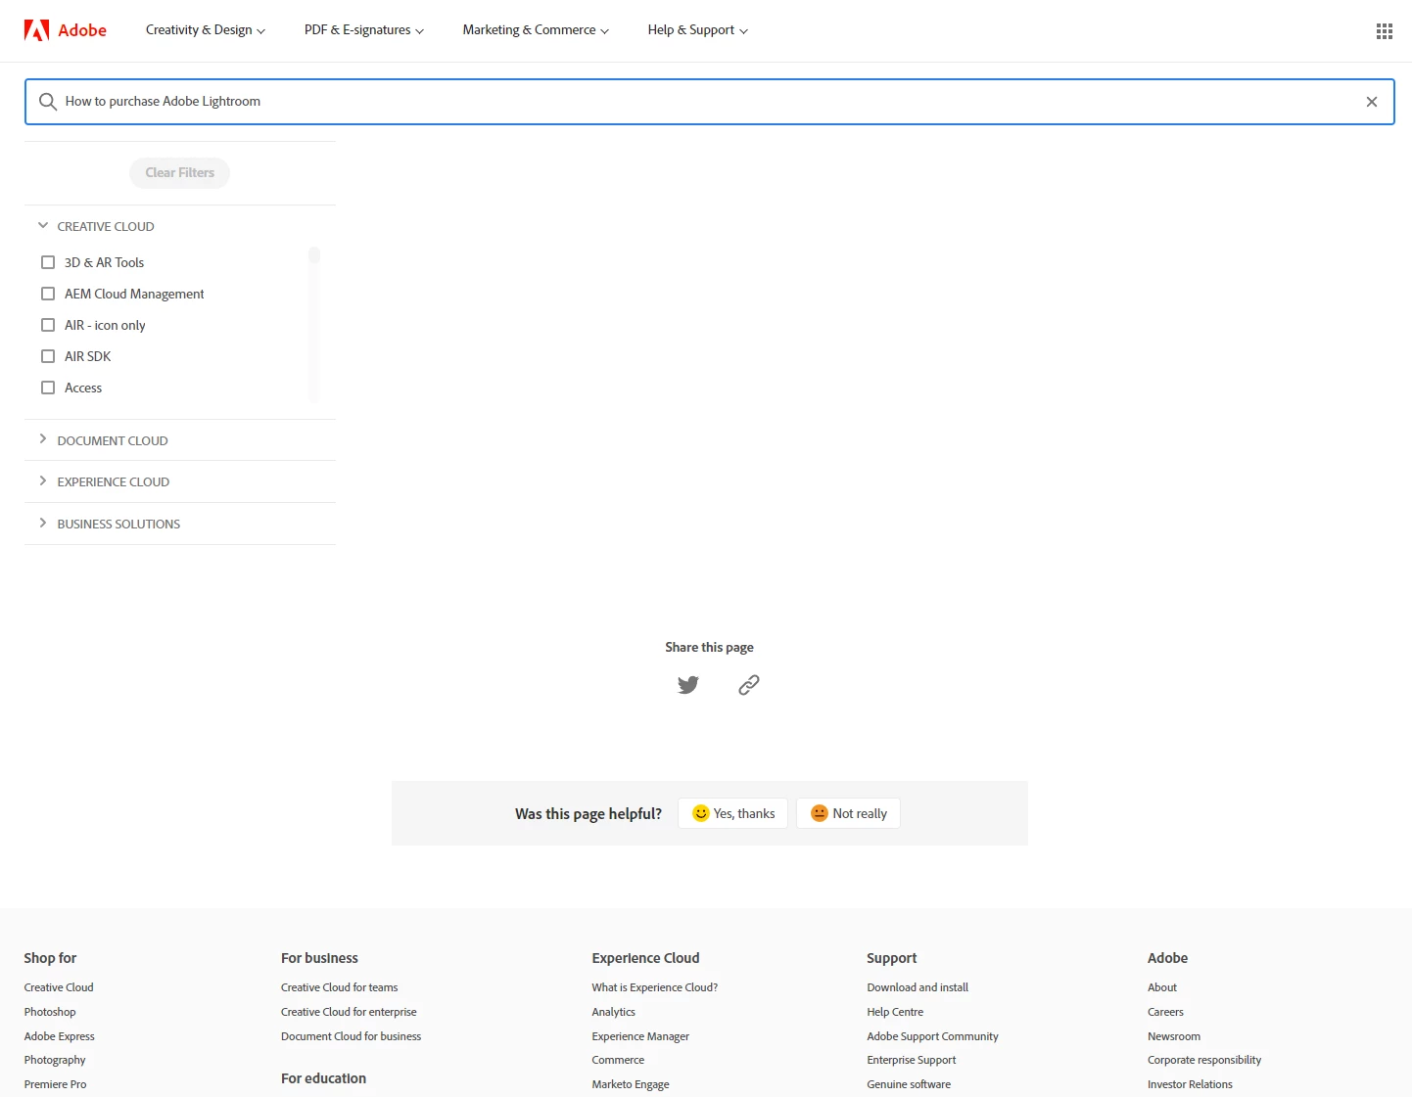Open the Analytics footer link
The image size is (1412, 1097).
coord(614,1012)
